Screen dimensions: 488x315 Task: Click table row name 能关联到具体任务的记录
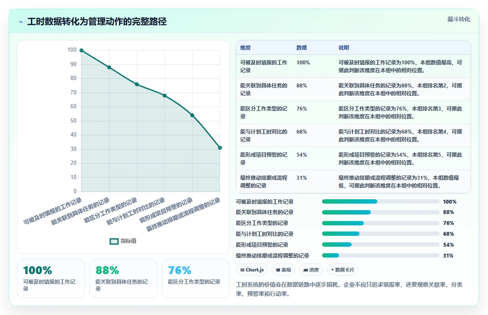point(264,90)
